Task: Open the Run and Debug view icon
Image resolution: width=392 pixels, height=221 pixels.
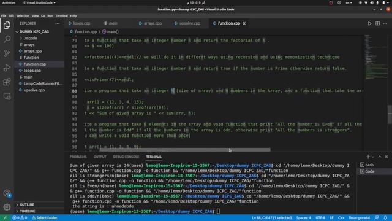Action: 7,68
